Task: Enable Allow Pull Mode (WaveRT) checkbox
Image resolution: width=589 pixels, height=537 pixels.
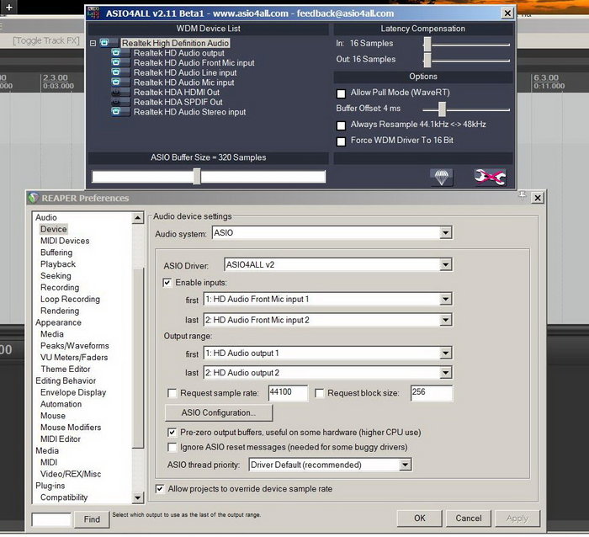Action: (342, 93)
